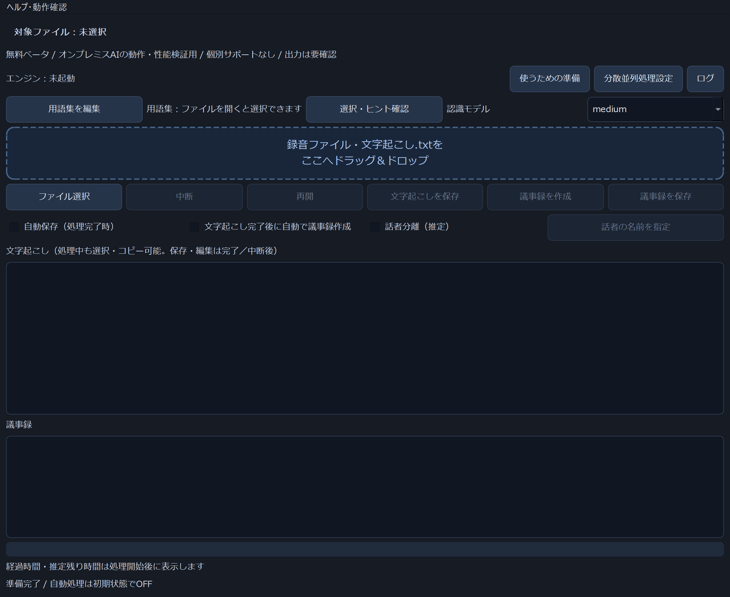Click inside the 文字起こし text area
This screenshot has width=730, height=597.
[x=365, y=338]
